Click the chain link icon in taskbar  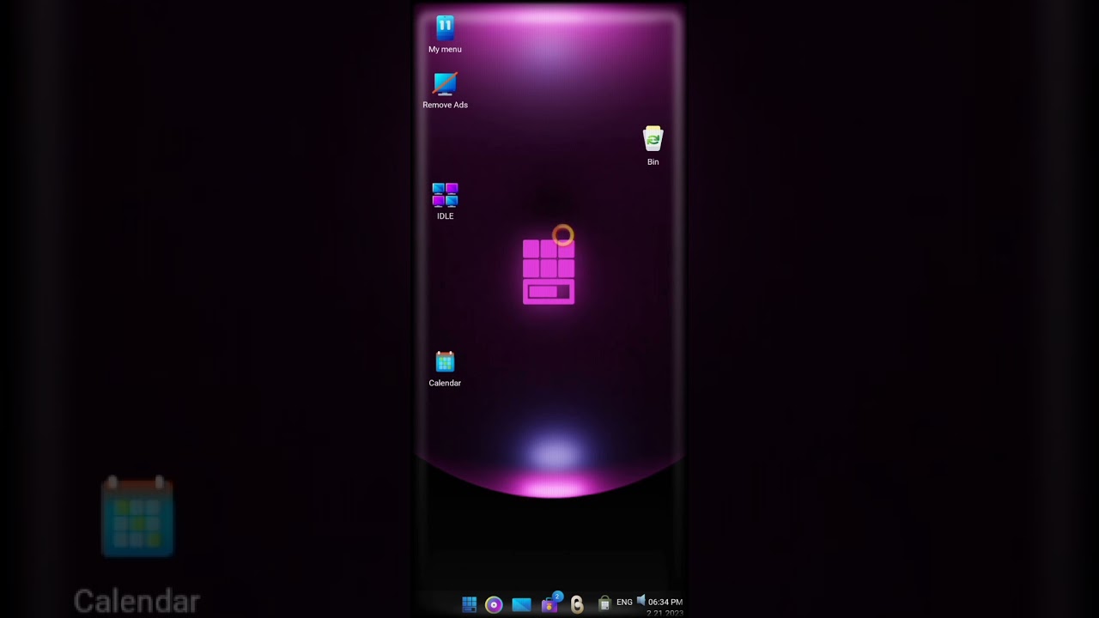(x=577, y=605)
